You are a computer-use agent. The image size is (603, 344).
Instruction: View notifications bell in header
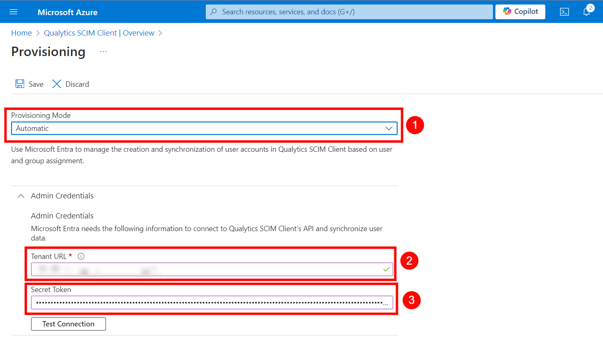pos(587,11)
